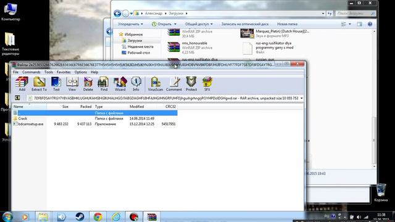
Task: Click the Add toolbar icon in WinRAR
Action: click(x=22, y=84)
